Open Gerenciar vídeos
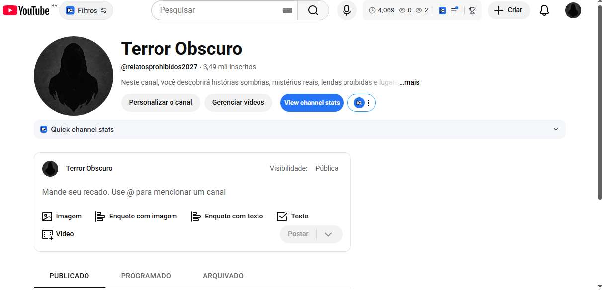 tap(238, 102)
